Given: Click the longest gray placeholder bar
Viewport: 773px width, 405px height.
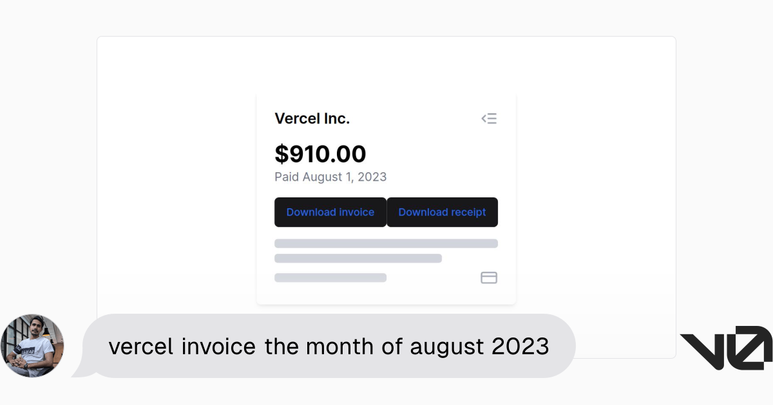Looking at the screenshot, I should tap(386, 244).
